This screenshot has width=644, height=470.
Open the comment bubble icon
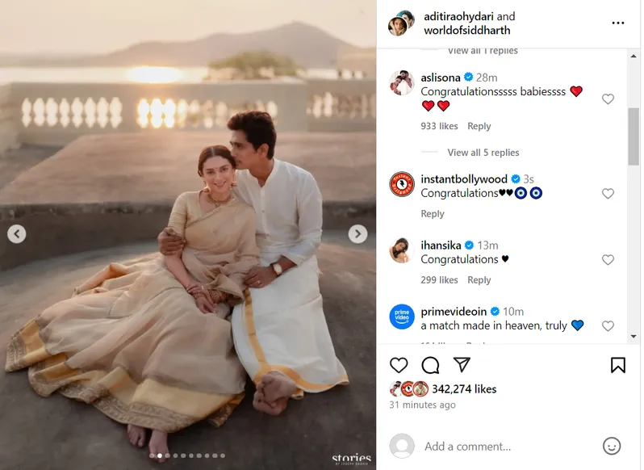pos(430,365)
